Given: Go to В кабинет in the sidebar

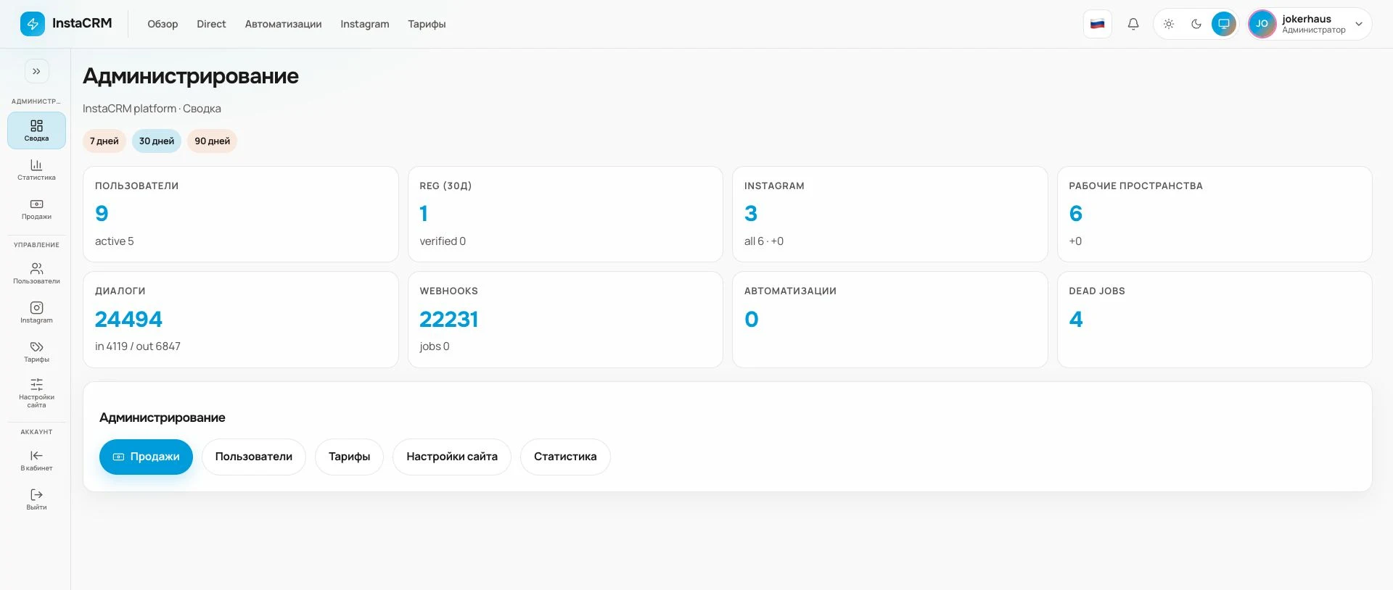Looking at the screenshot, I should click(x=36, y=460).
